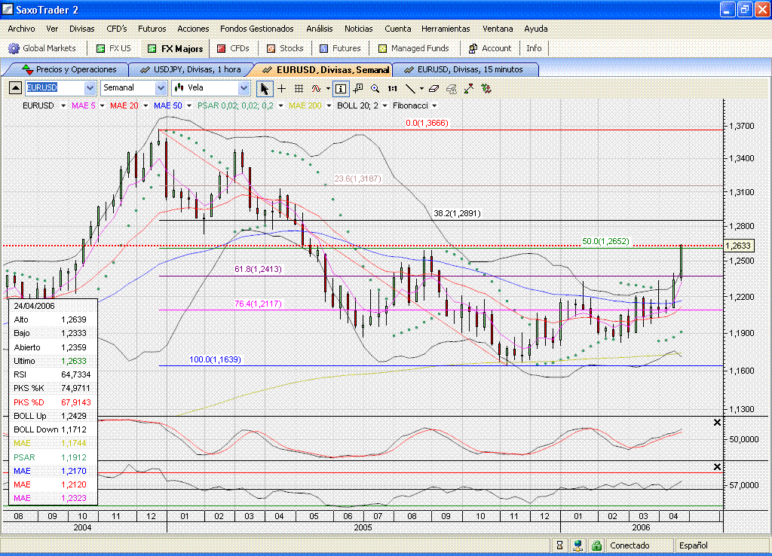Open the Cuenta menu

click(x=398, y=29)
